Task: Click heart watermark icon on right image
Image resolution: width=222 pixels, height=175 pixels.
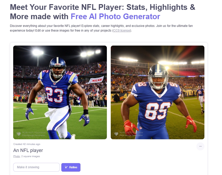Action: click(116, 134)
